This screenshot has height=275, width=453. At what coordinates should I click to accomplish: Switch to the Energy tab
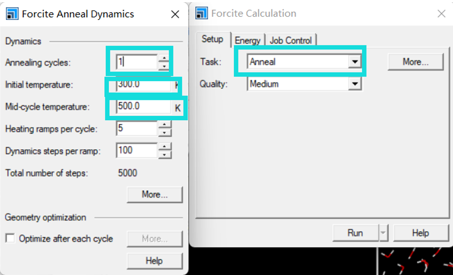[248, 40]
